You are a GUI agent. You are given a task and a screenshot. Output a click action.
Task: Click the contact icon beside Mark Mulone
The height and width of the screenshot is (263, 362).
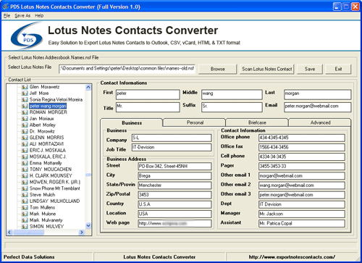[25, 214]
